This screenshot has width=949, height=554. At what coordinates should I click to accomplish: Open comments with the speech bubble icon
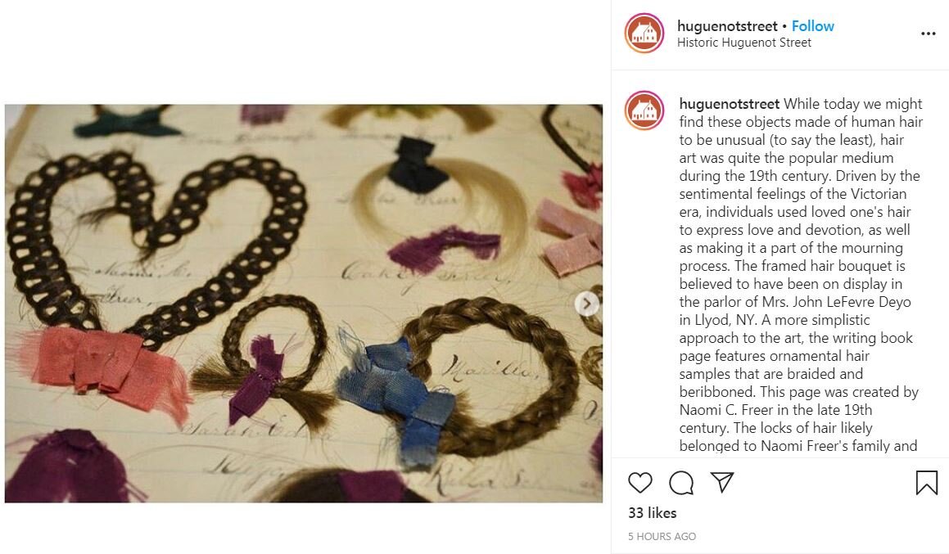681,483
